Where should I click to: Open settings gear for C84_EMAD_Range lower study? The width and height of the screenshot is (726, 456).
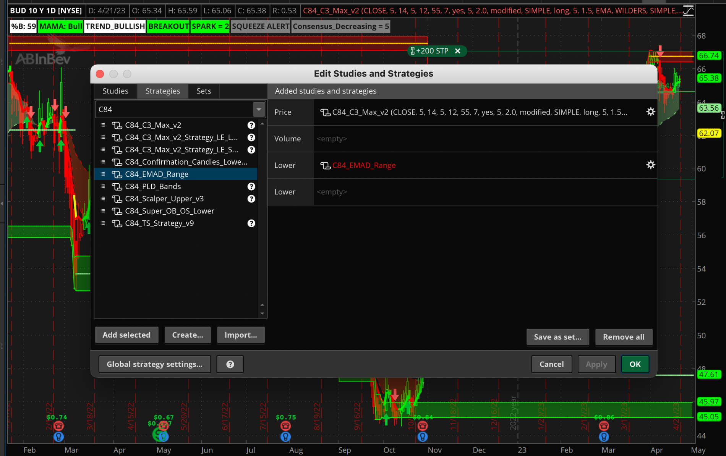pyautogui.click(x=650, y=165)
